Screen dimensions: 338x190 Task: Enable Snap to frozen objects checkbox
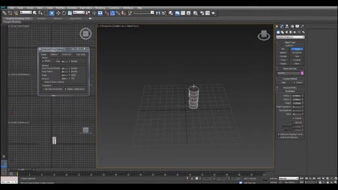tap(43, 82)
